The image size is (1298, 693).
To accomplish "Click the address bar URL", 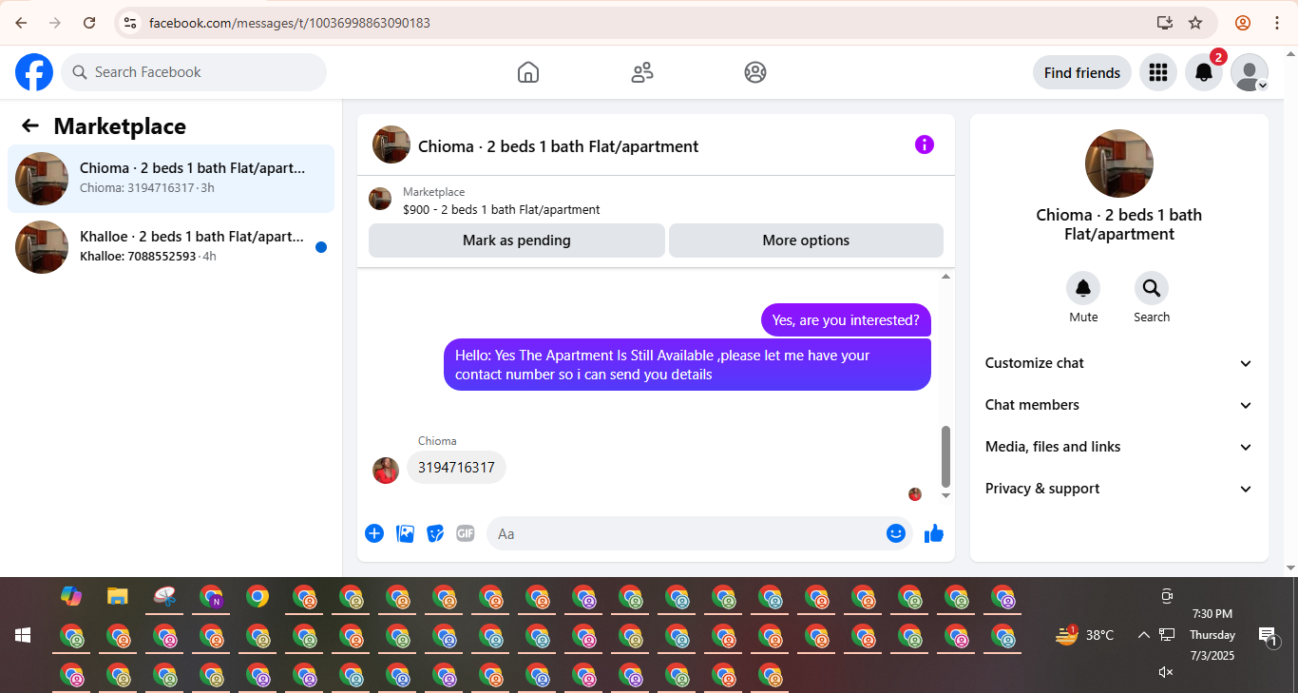I will [290, 23].
